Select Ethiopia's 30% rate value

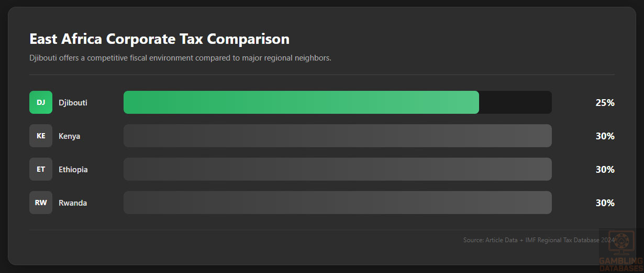605,170
